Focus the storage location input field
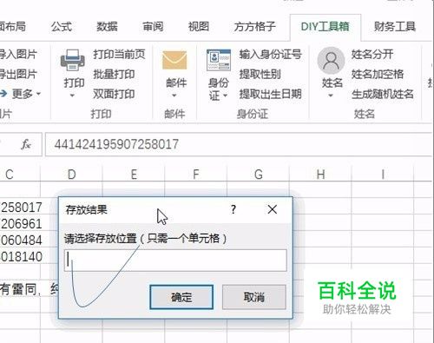This screenshot has height=343, width=434. pos(175,261)
